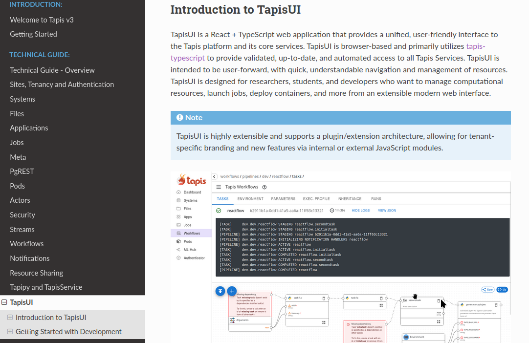This screenshot has height=343, width=529.
Task: Click HIDE LOGS in the workflow view
Action: (361, 211)
